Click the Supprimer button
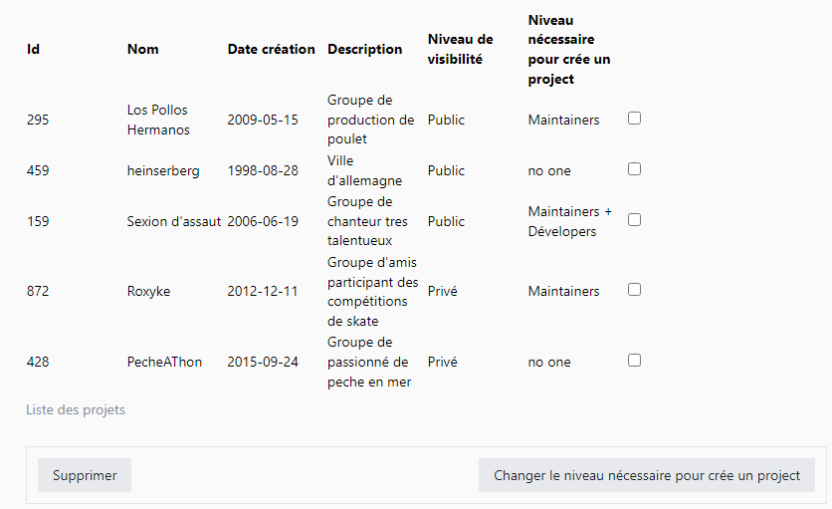This screenshot has width=832, height=509. point(85,475)
